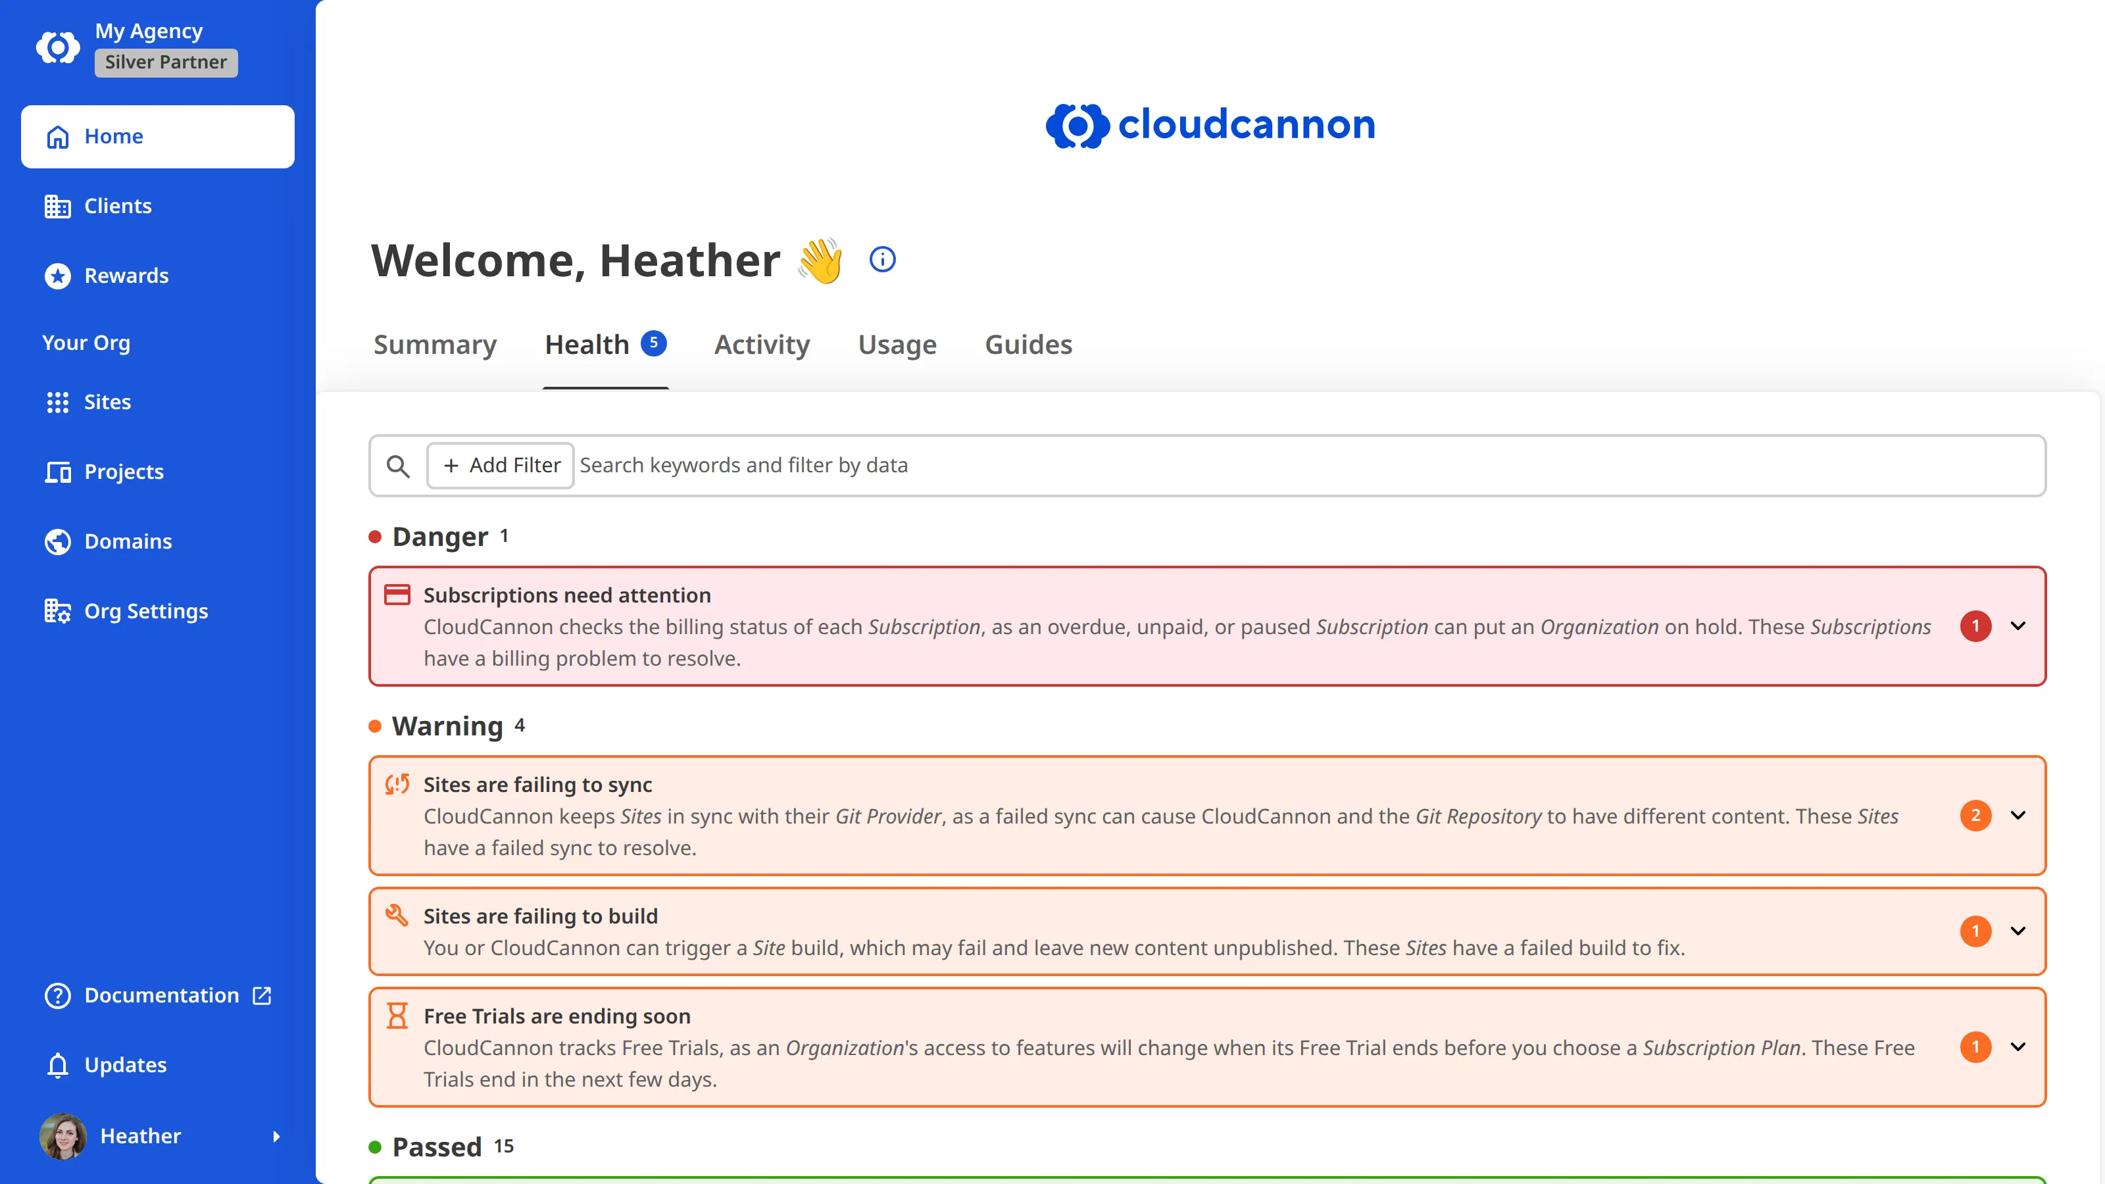Click the Sites grid icon

tap(57, 402)
